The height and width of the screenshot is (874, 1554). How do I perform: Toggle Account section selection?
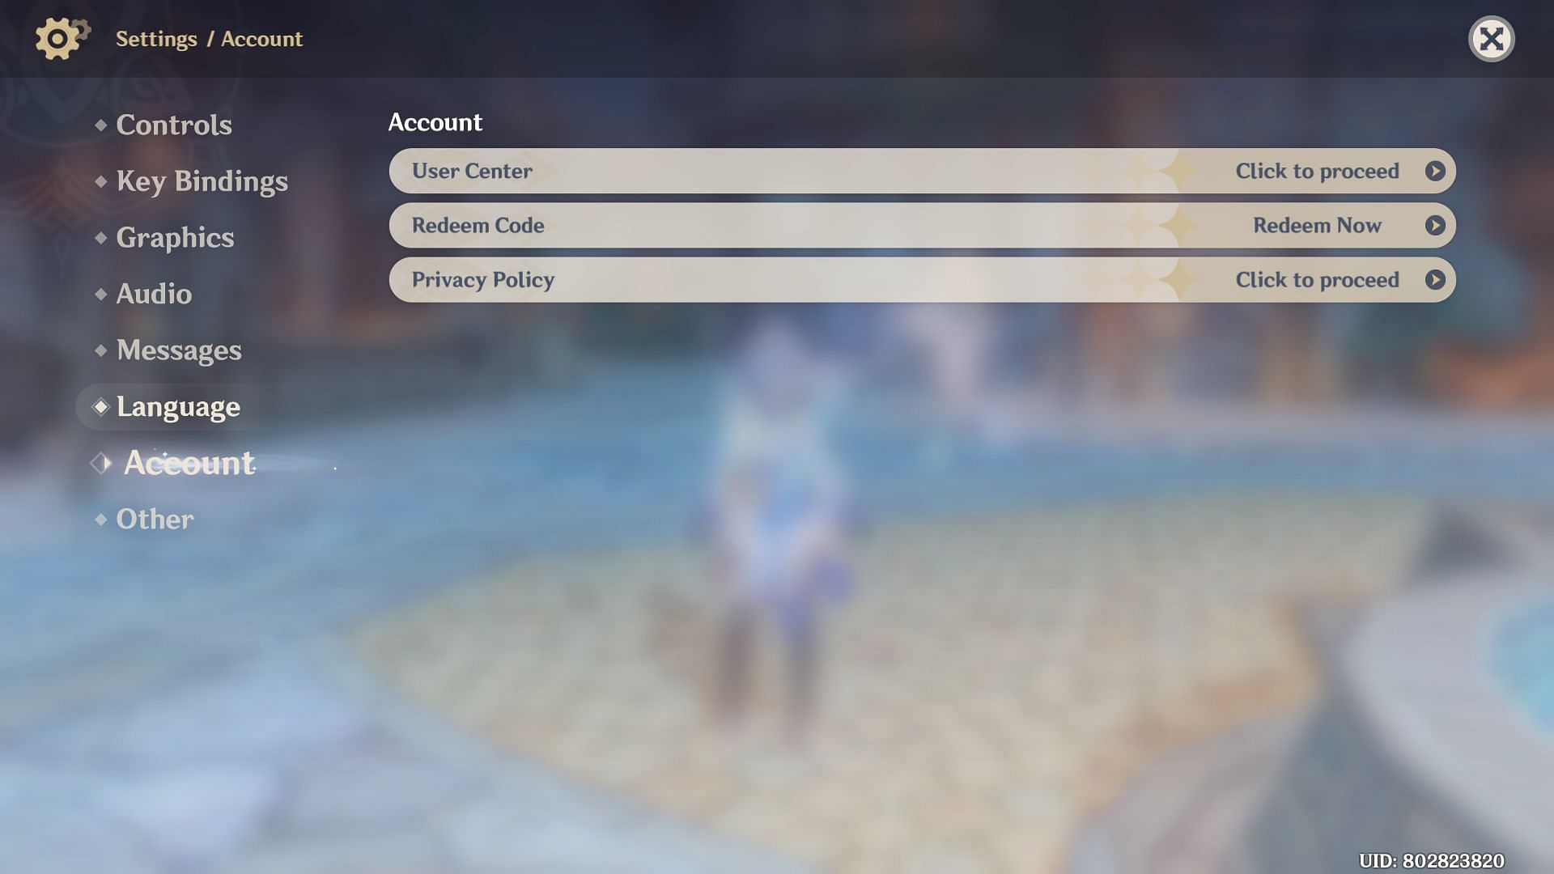point(188,462)
